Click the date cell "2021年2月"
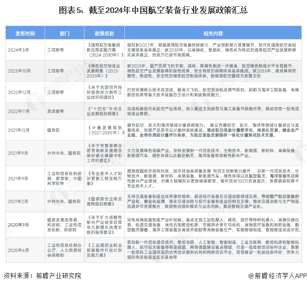The width and height of the screenshot is (307, 286). click(18, 201)
